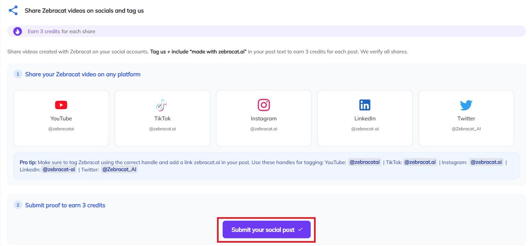Click "Submit proof to earn 3 credits" heading
529x246 pixels.
pos(65,205)
